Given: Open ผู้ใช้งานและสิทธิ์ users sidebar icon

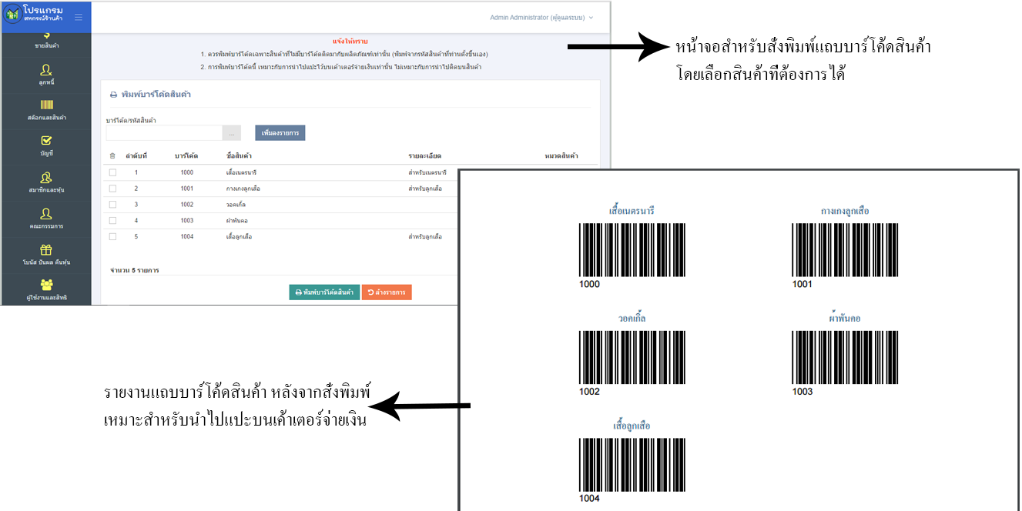Looking at the screenshot, I should pos(46,285).
